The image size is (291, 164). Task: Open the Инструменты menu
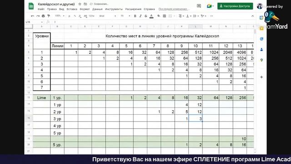(114, 9)
